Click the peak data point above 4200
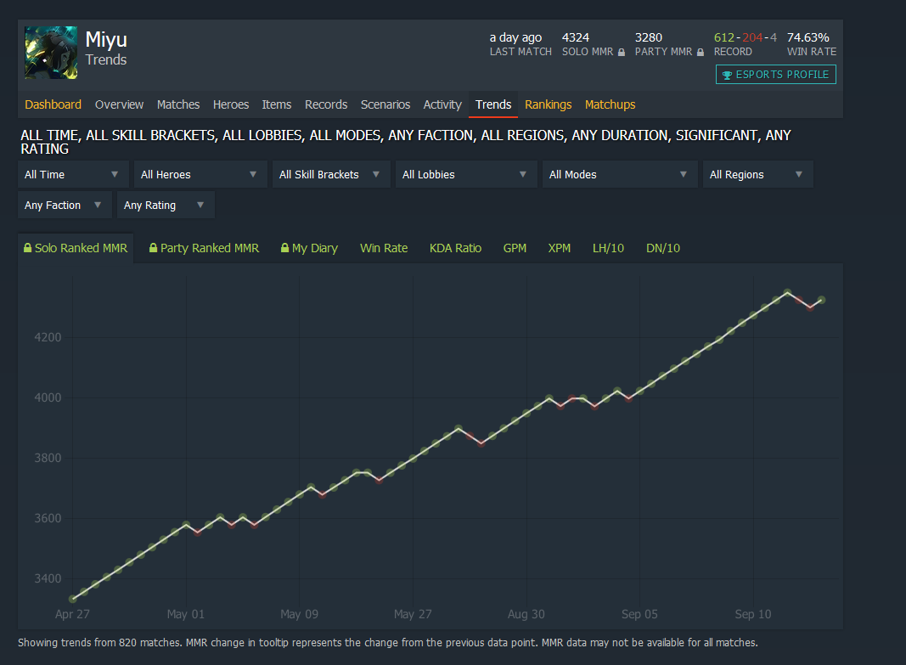This screenshot has width=906, height=665. [x=788, y=293]
